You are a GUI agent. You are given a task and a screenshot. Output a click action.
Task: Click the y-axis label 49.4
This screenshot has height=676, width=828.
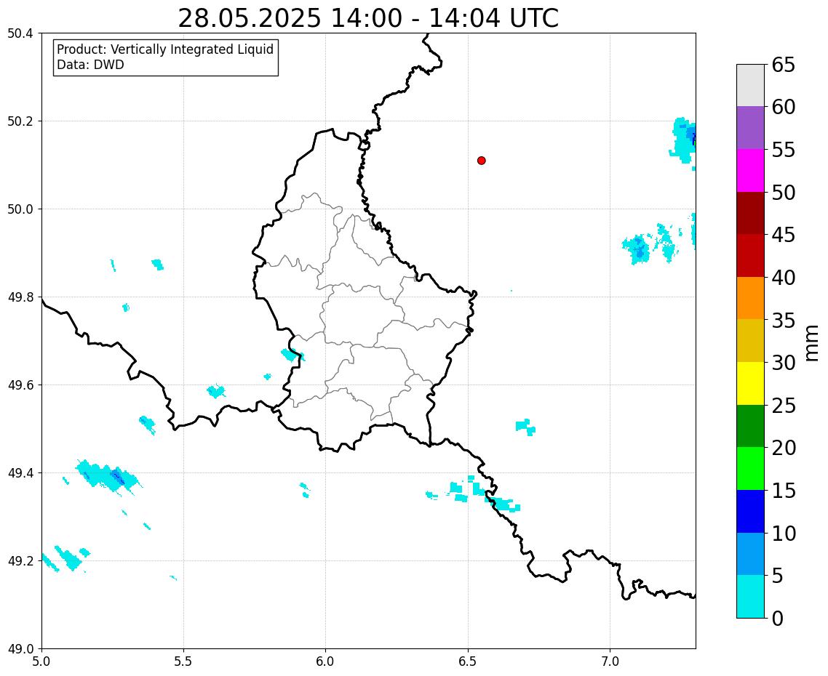click(x=20, y=472)
